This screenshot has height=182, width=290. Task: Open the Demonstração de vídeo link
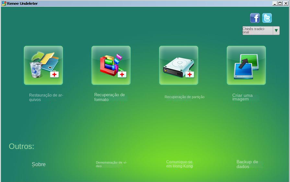(111, 164)
